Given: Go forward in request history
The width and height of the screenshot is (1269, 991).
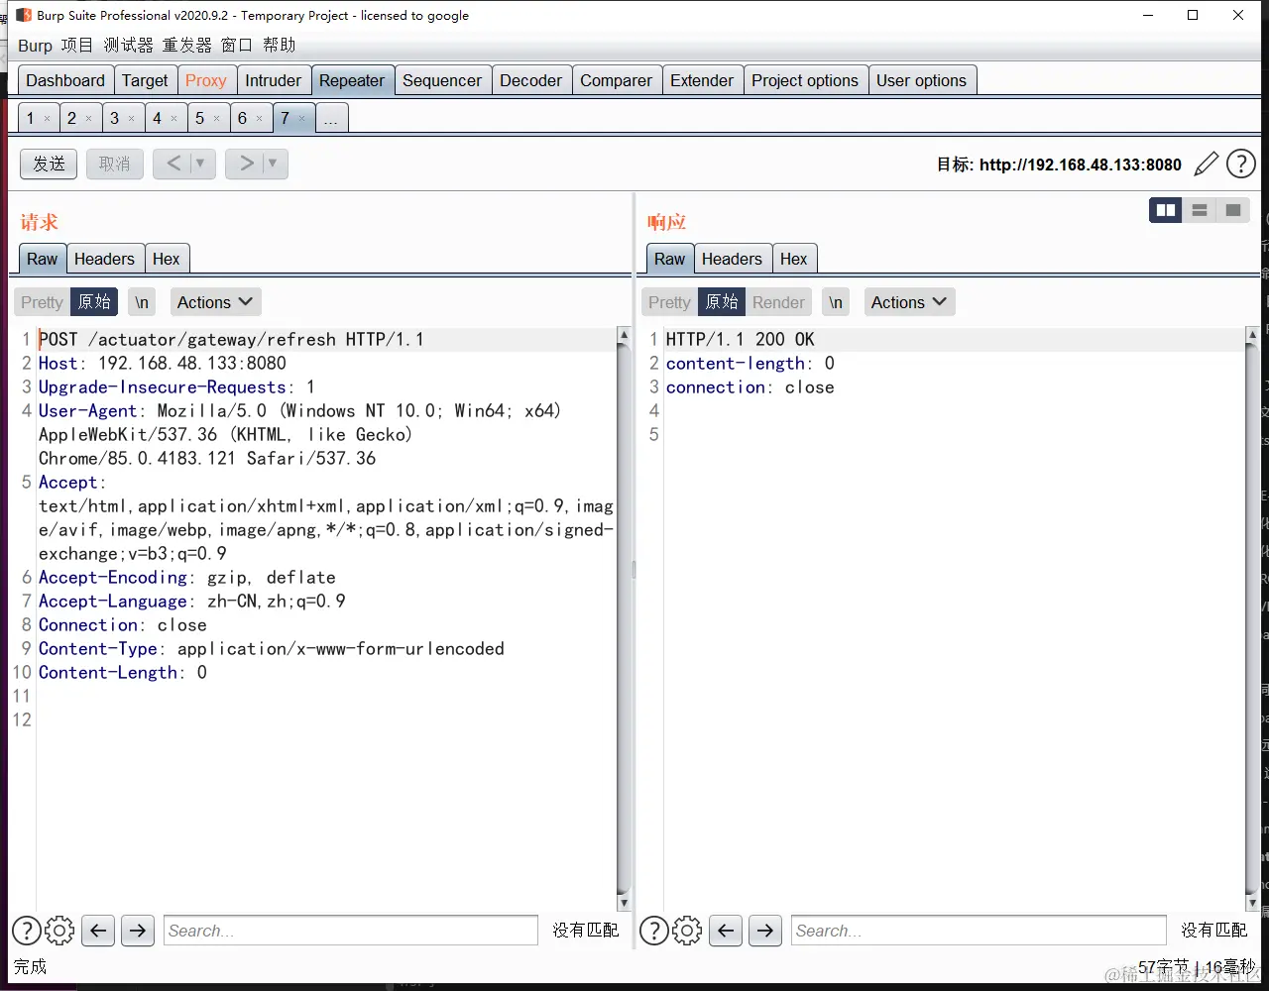Looking at the screenshot, I should coord(246,164).
